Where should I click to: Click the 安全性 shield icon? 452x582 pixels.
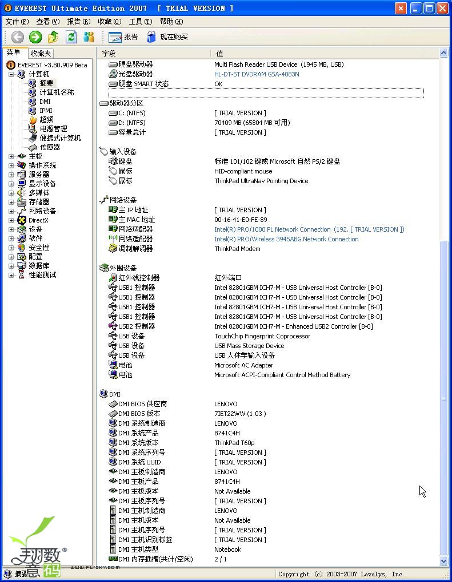point(22,248)
